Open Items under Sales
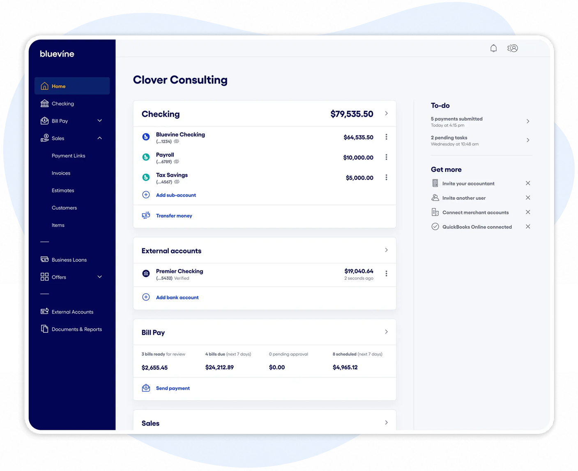Viewport: 578px width, 471px height. 58,225
